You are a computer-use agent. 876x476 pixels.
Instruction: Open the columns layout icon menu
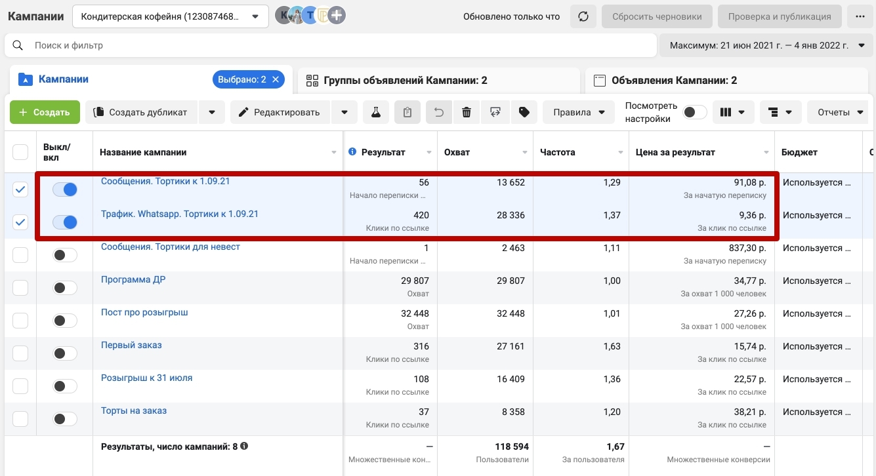(x=733, y=112)
